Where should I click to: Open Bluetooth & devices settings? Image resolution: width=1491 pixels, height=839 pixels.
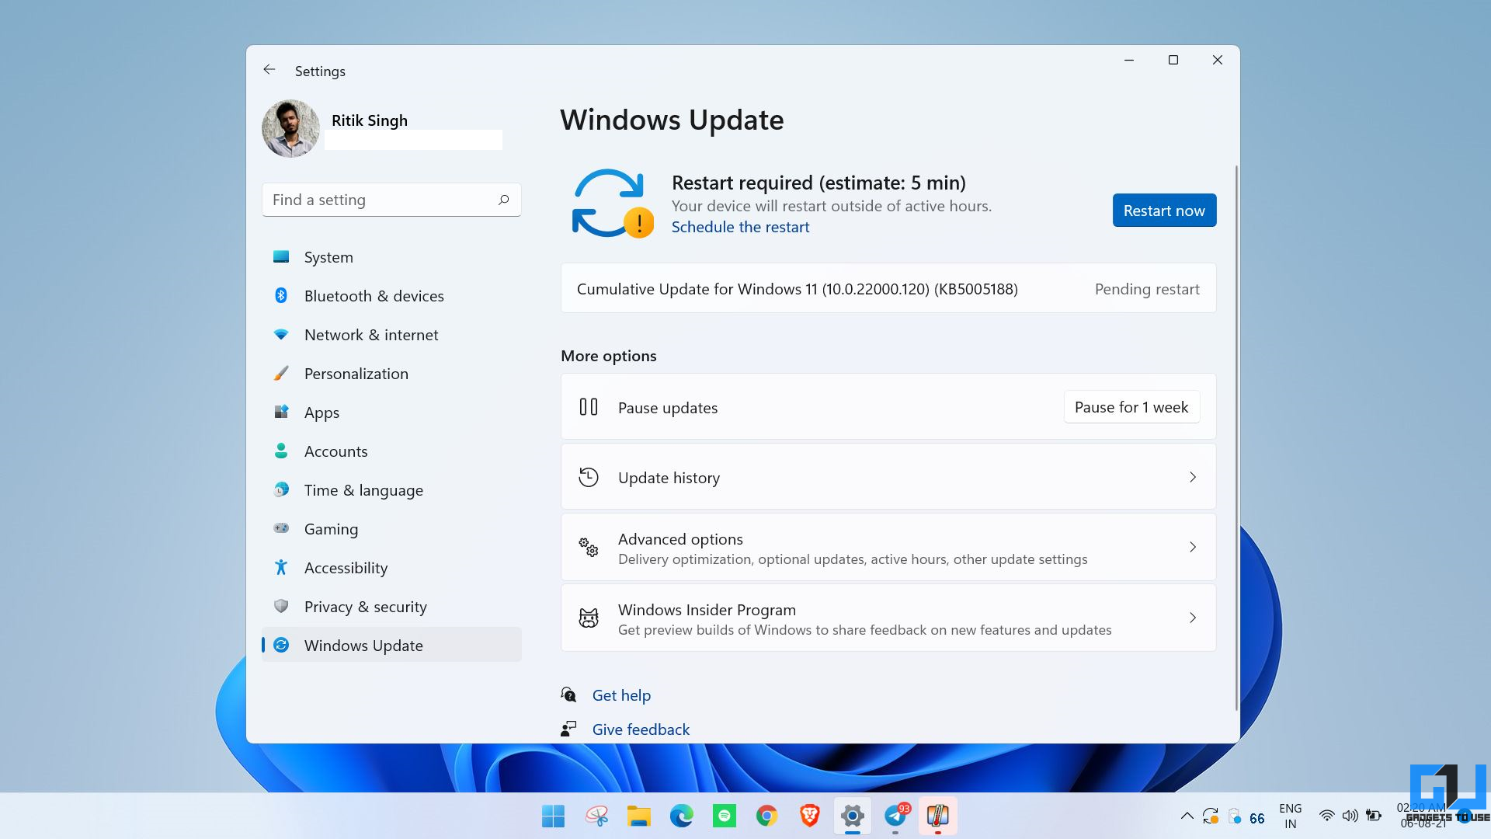point(391,296)
